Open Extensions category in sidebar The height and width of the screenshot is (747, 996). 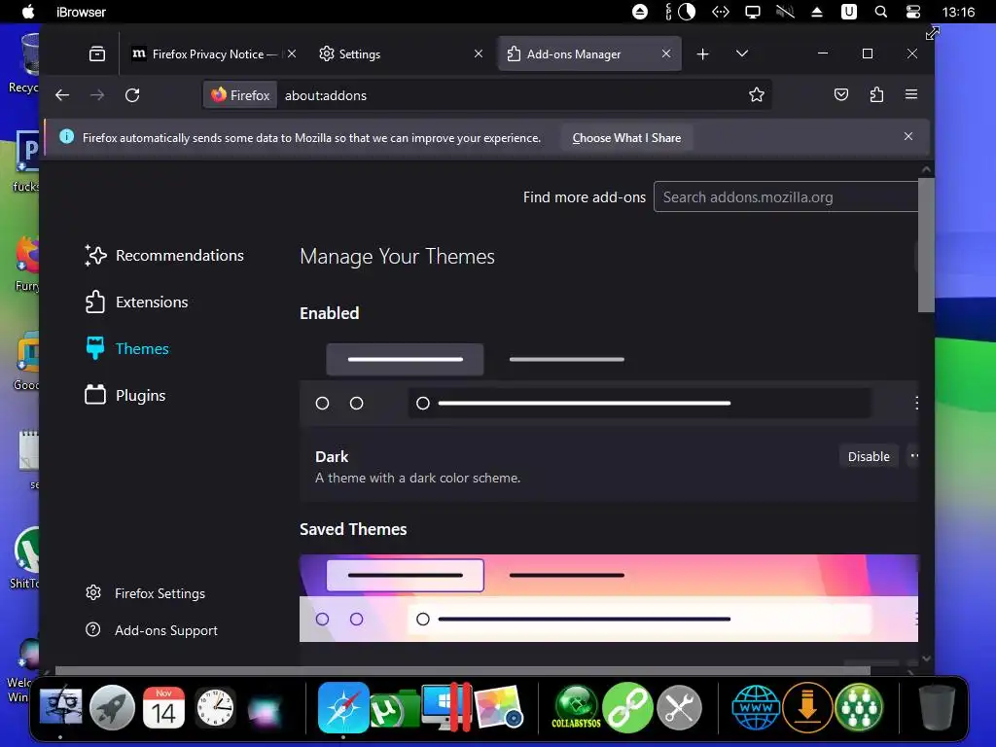click(136, 302)
